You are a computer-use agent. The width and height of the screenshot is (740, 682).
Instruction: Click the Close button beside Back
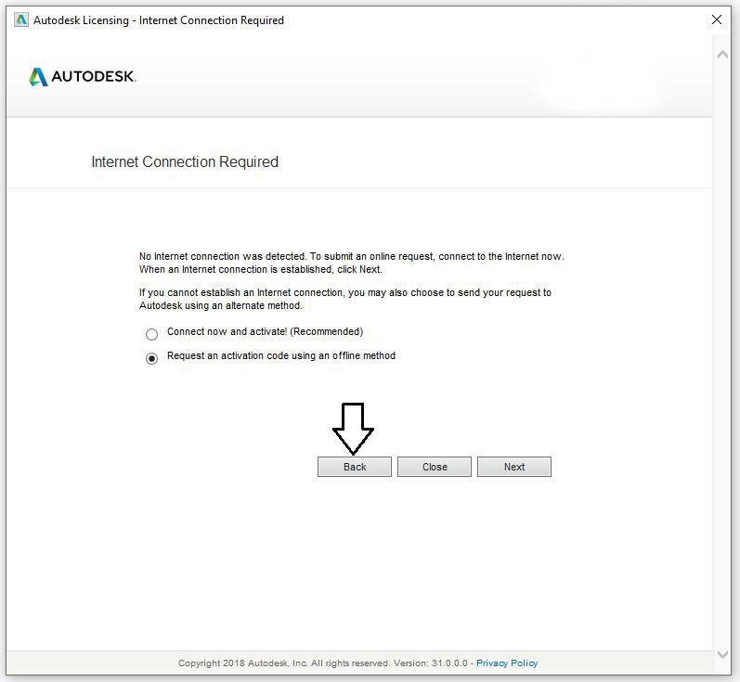[435, 467]
